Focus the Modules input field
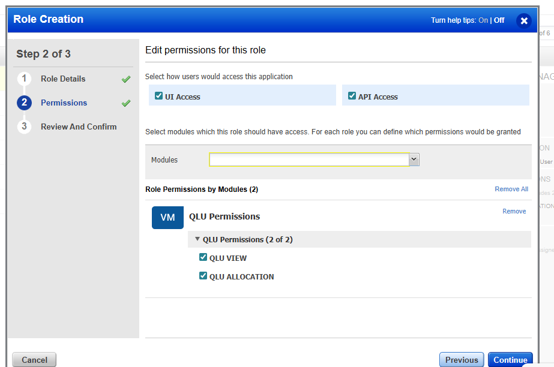 tap(309, 160)
